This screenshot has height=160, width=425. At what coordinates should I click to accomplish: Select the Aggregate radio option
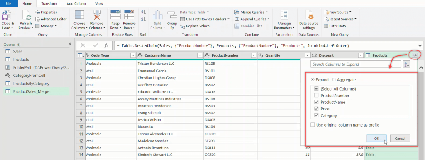[334, 80]
